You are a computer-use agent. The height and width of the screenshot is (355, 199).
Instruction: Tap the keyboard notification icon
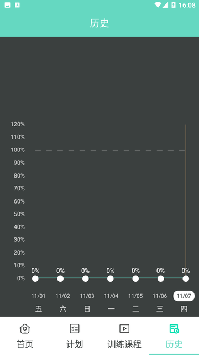17,5
